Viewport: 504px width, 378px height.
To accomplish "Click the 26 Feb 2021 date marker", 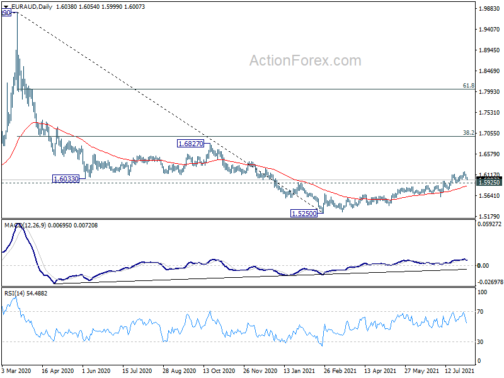I will click(340, 371).
